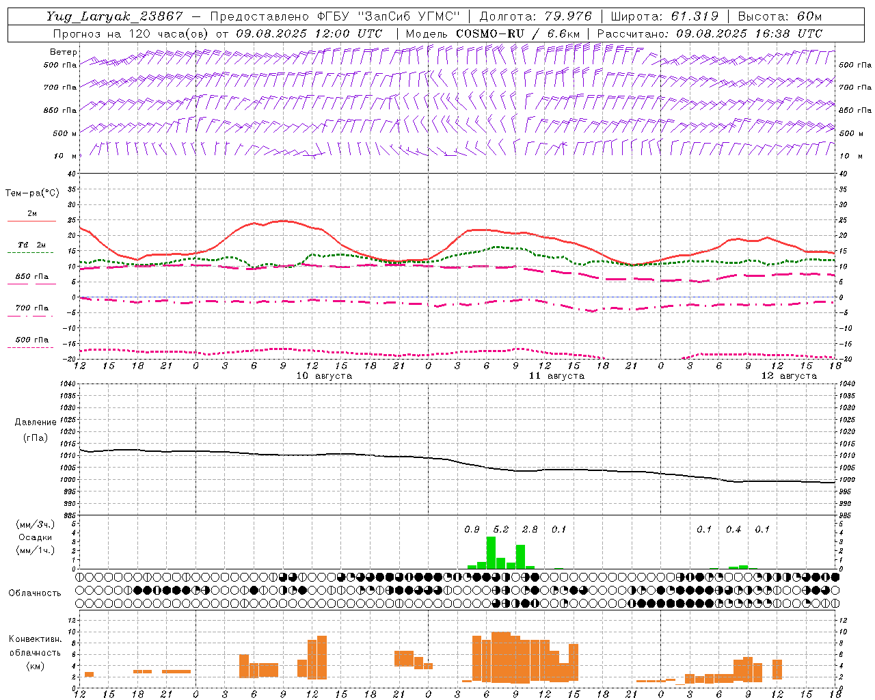This screenshot has height=700, width=875.
Task: Click the '12 августа' date label
Action: 789,376
